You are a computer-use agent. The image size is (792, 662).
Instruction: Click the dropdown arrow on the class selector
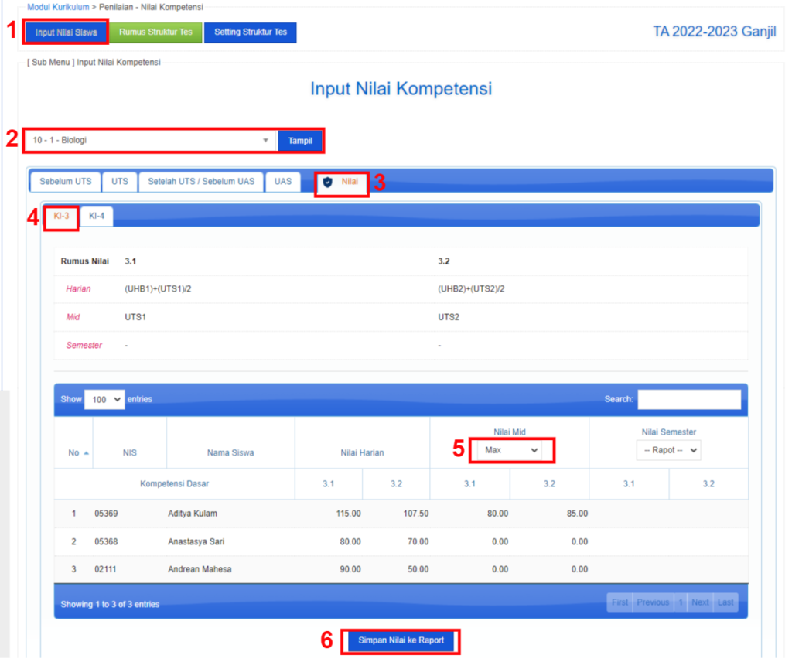266,140
